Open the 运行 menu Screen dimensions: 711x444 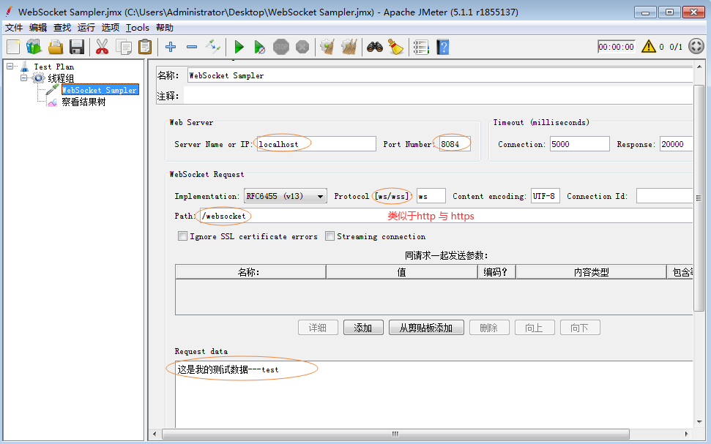[86, 28]
